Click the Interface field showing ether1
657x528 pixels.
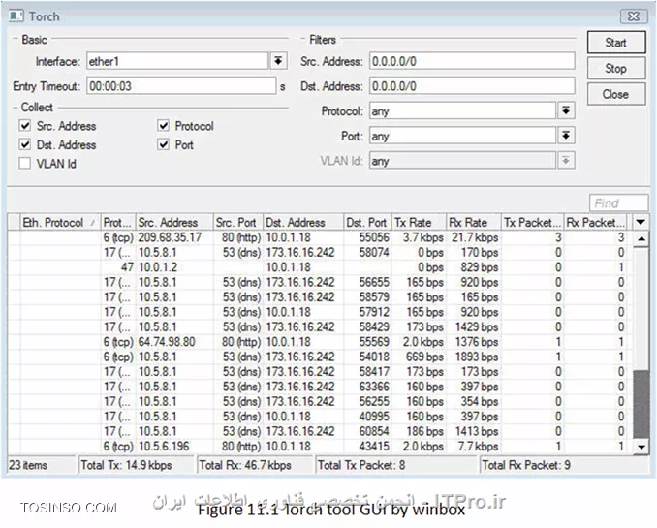pos(177,61)
